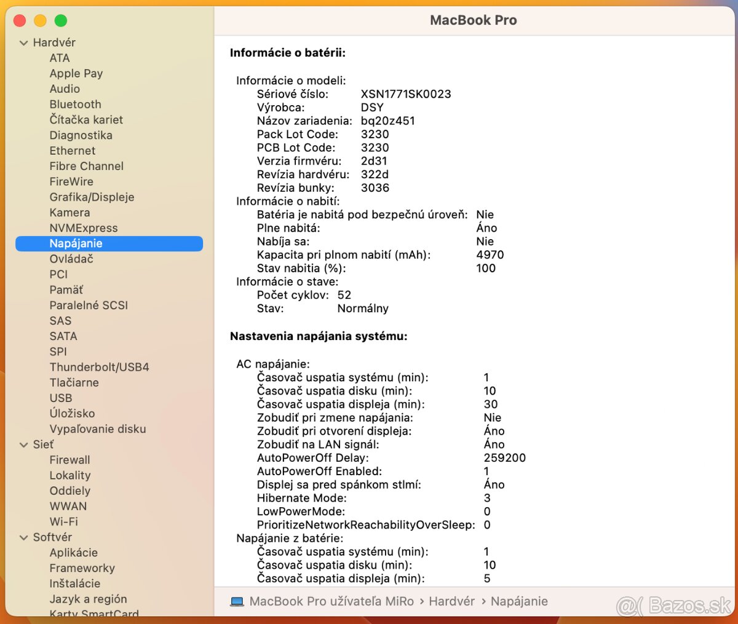Open the Audio hardware info
The image size is (738, 624).
(65, 89)
